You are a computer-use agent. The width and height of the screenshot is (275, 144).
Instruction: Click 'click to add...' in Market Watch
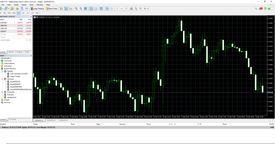(x=5, y=40)
